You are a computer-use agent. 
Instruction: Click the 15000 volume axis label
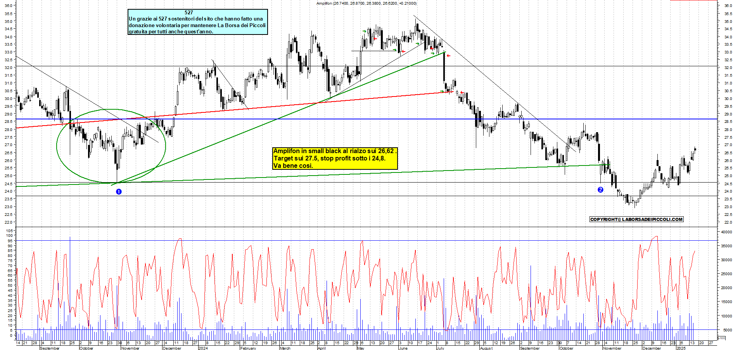point(726,302)
